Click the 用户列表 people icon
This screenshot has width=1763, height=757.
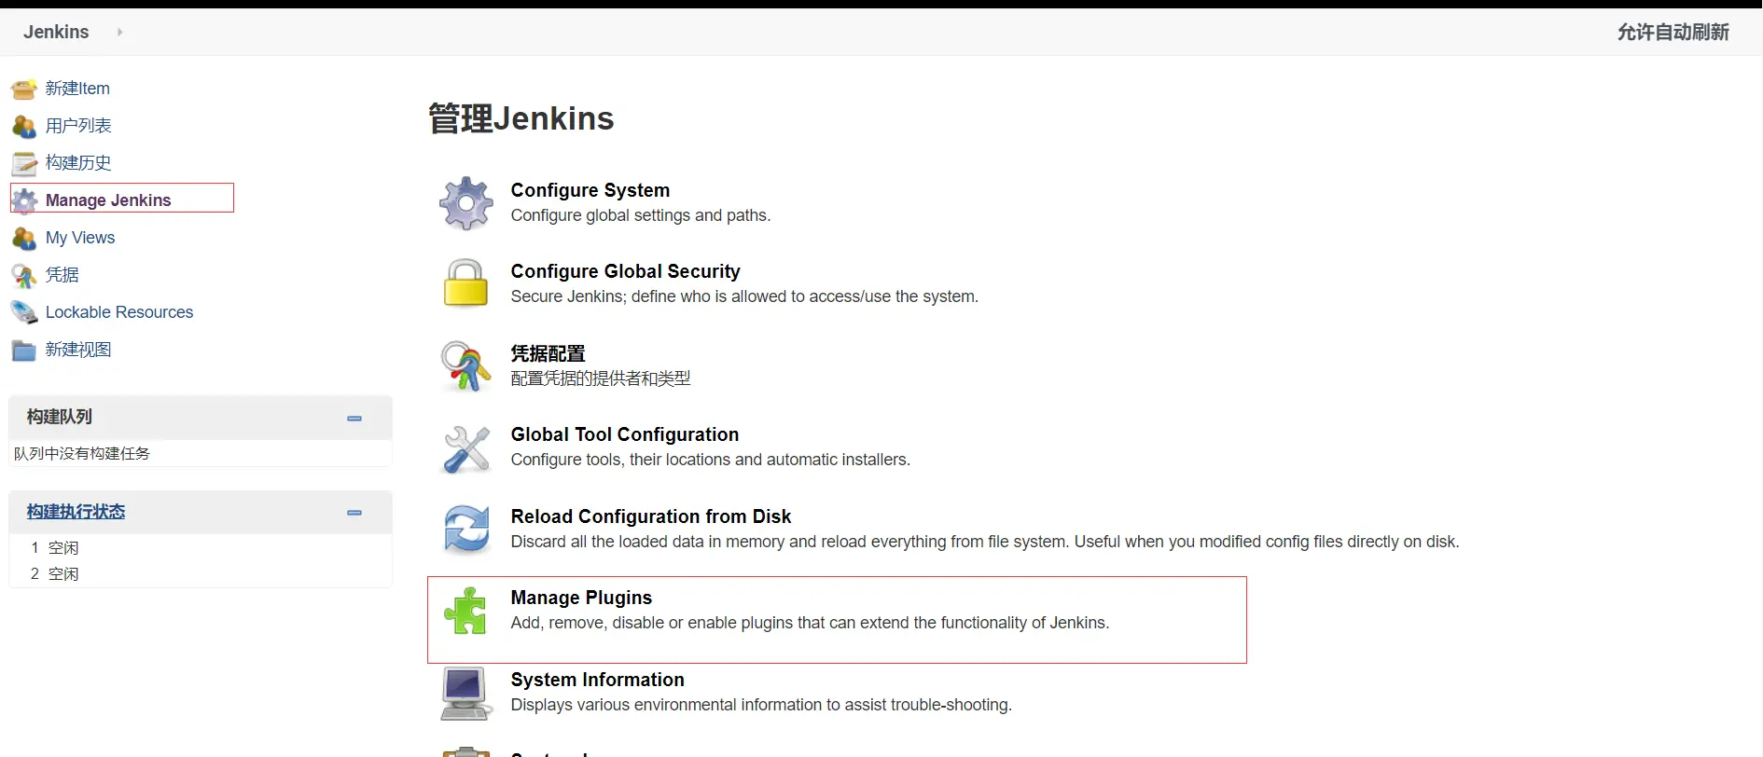coord(24,127)
